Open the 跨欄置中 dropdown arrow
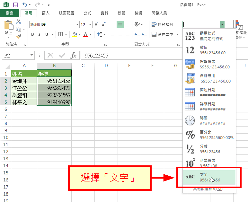This screenshot has height=202, width=248. 177,34
